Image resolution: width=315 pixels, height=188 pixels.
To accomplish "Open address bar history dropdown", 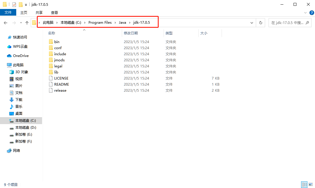I will (252, 23).
